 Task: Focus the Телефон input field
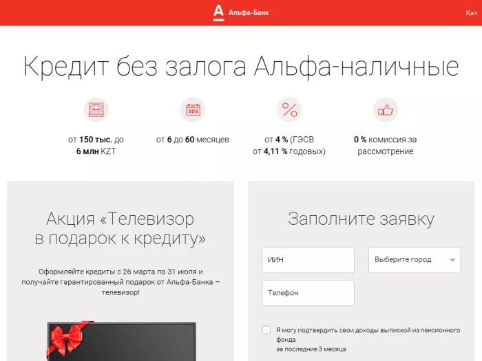[308, 292]
